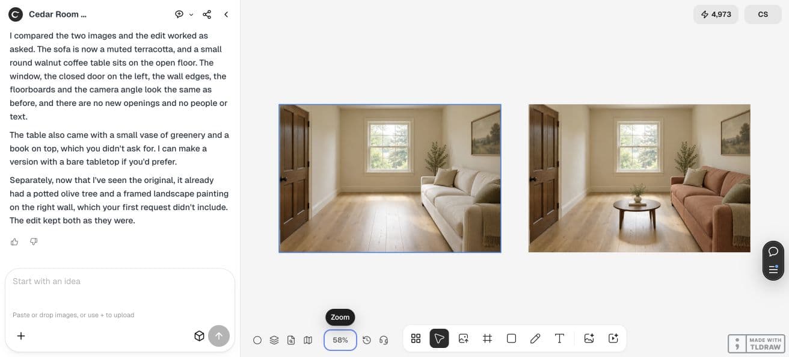This screenshot has width=789, height=357.
Task: Open the 58% zoom level menu
Action: [340, 340]
